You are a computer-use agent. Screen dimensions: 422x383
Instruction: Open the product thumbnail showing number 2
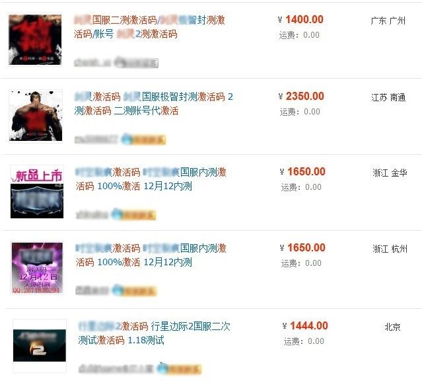pyautogui.click(x=40, y=345)
